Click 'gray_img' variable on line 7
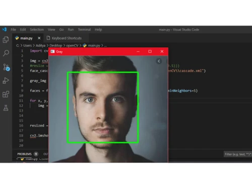The image size is (252, 189). (38, 81)
